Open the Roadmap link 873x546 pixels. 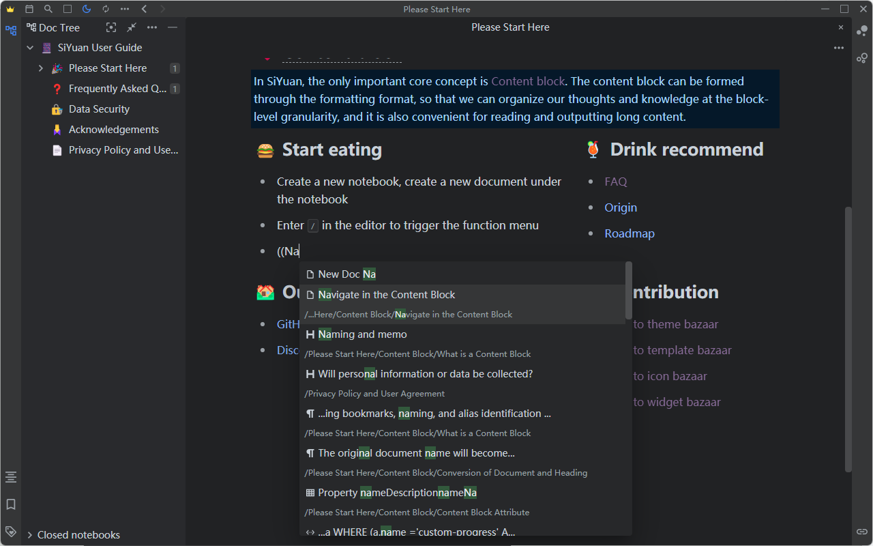click(x=629, y=233)
